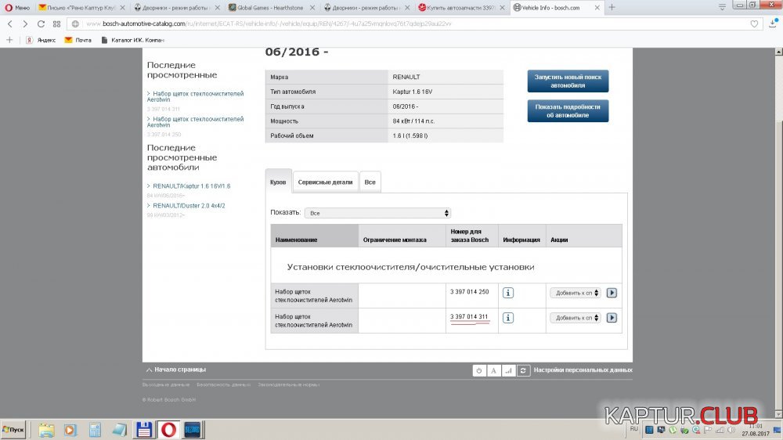Open RENAULT/Duster 2.0 4x4 recent vehicle
This screenshot has width=783, height=440.
point(189,205)
